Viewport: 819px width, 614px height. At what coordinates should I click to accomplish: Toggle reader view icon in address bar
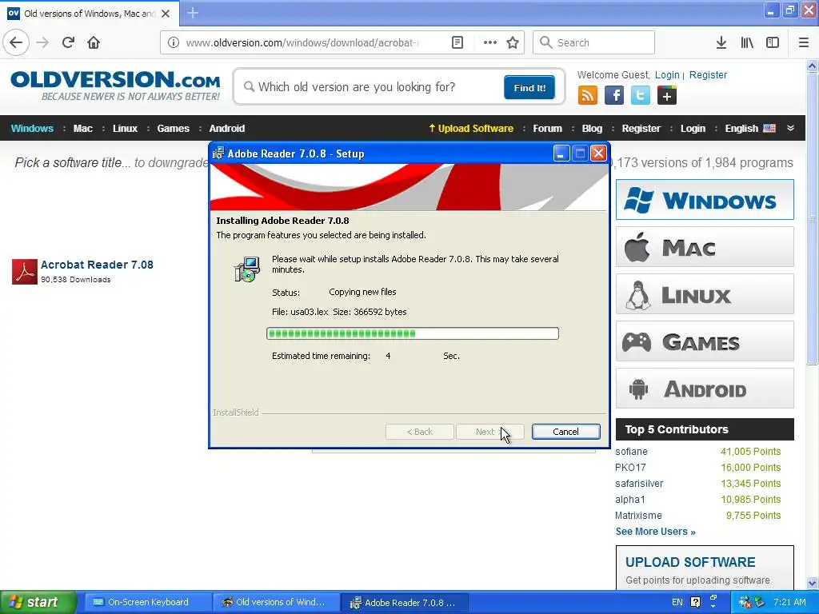tap(457, 42)
